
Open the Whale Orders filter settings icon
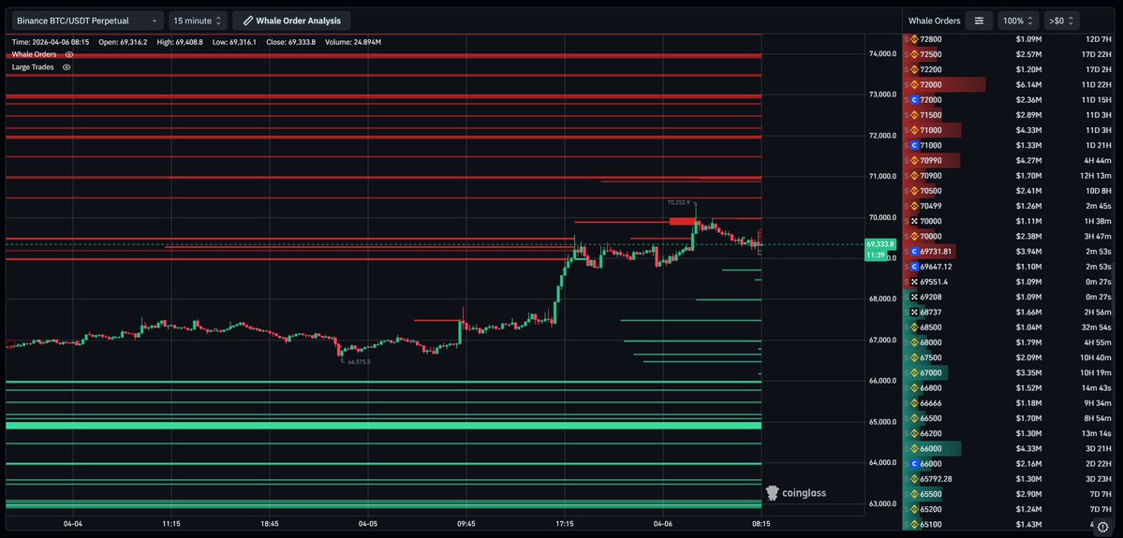pos(979,21)
